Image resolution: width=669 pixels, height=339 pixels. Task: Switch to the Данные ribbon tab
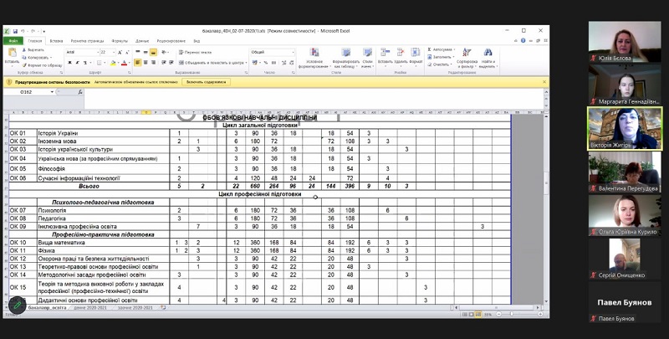142,41
